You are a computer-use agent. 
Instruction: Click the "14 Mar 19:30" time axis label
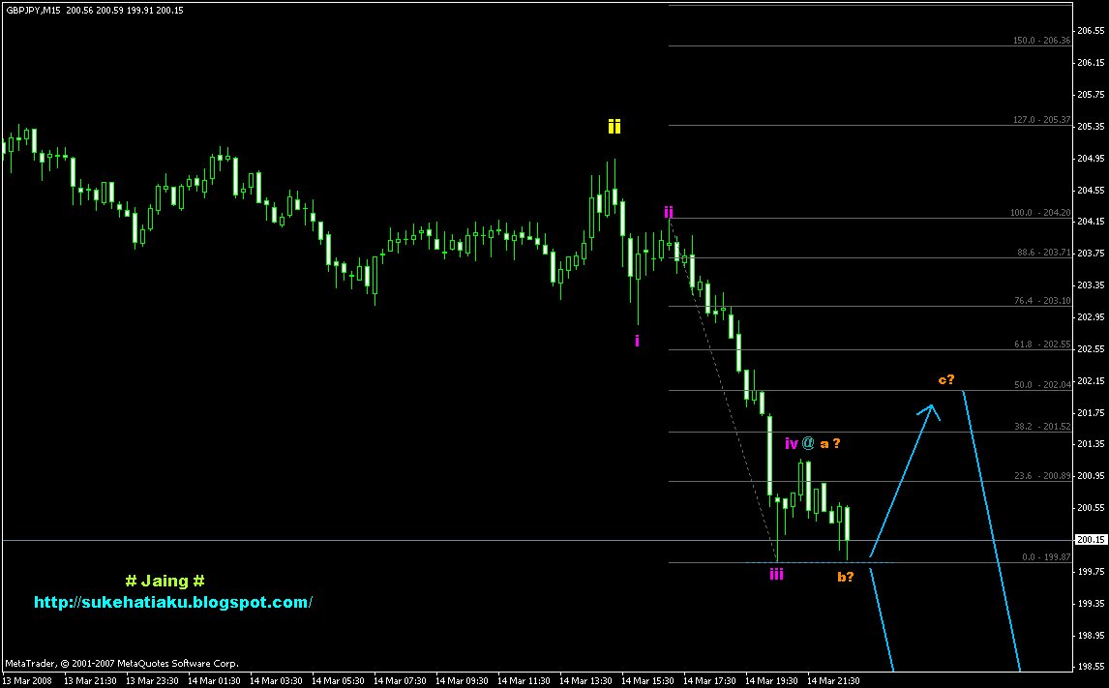click(771, 681)
